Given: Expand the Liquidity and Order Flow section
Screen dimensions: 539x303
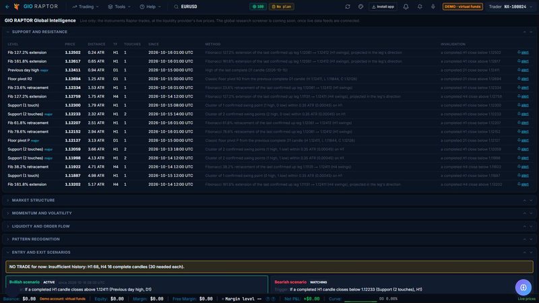Looking at the screenshot, I should 7,226.
